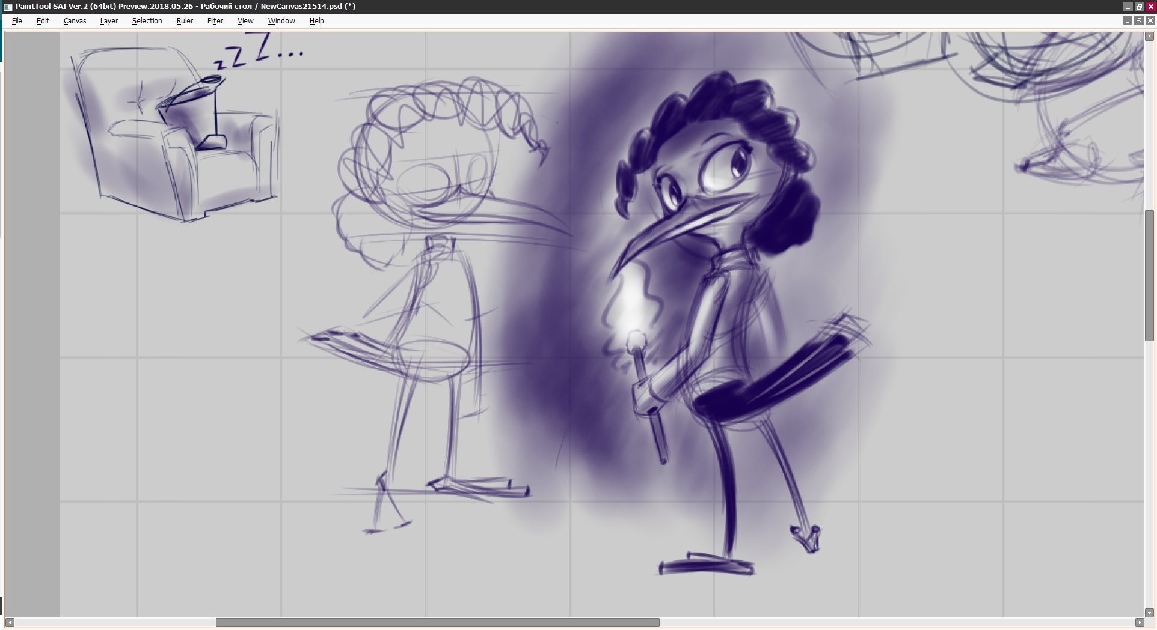Open the Ruler menu
Image resolution: width=1157 pixels, height=630 pixels.
185,20
